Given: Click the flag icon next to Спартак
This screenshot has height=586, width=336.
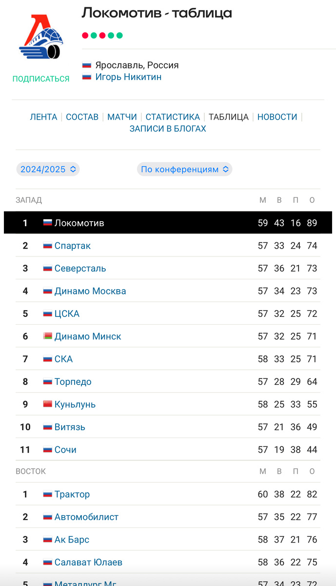Looking at the screenshot, I should [48, 246].
